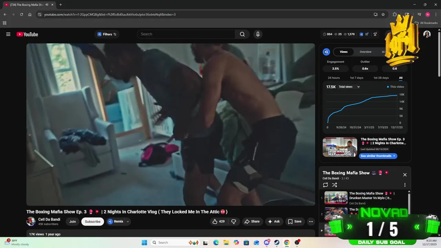
Task: Focus the YouTube search box
Action: 186,34
